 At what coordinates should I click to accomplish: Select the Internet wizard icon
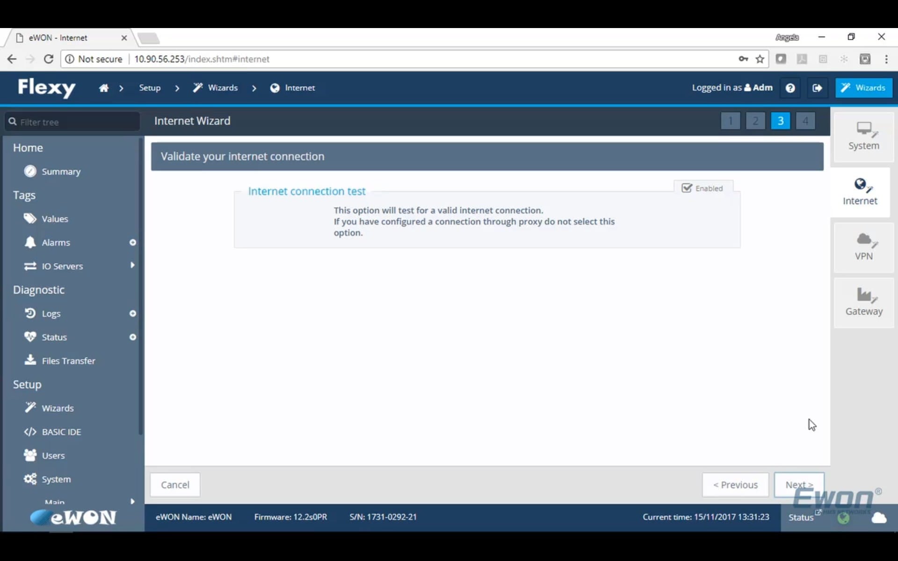coord(860,192)
